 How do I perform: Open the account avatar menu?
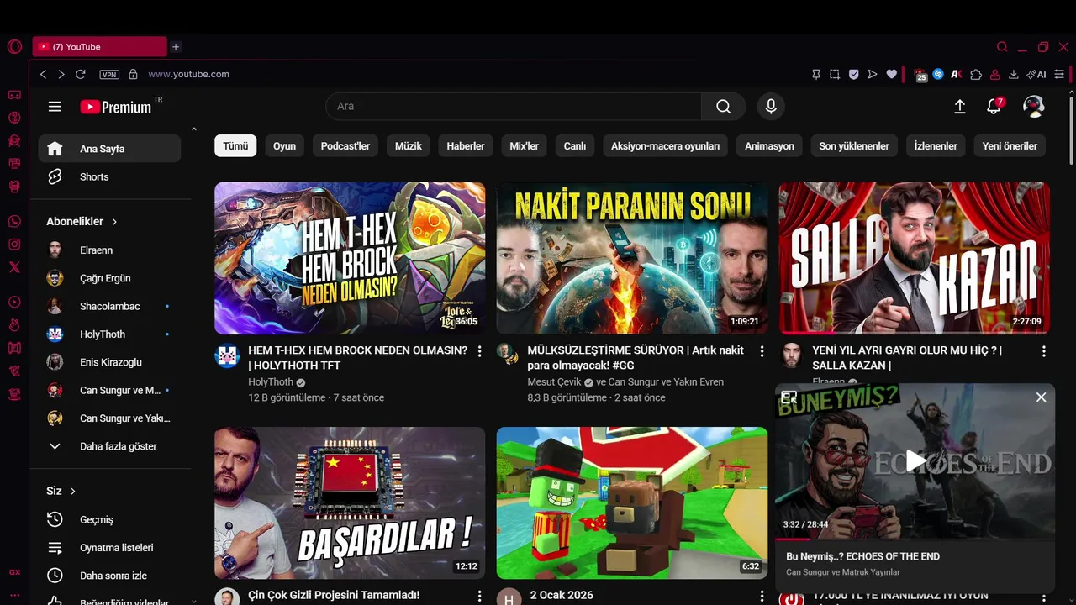[1034, 106]
